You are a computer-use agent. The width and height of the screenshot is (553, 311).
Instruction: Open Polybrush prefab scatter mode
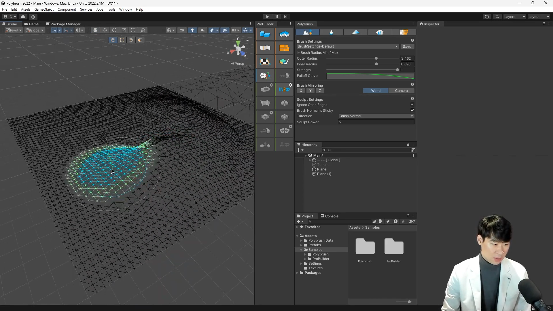380,32
